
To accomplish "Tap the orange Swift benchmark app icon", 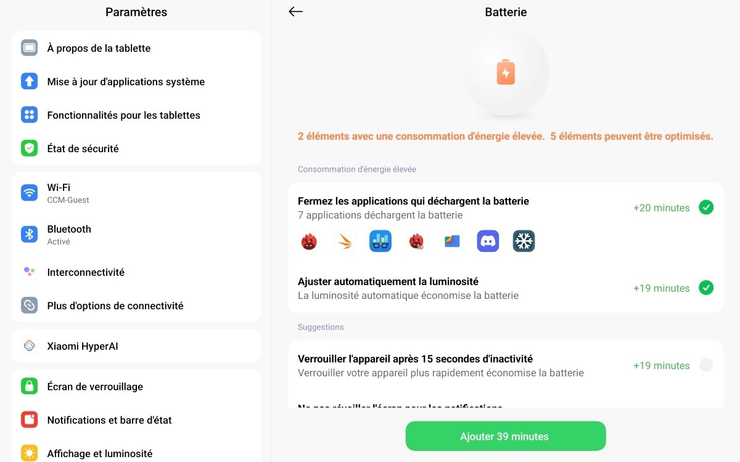I will pyautogui.click(x=345, y=241).
